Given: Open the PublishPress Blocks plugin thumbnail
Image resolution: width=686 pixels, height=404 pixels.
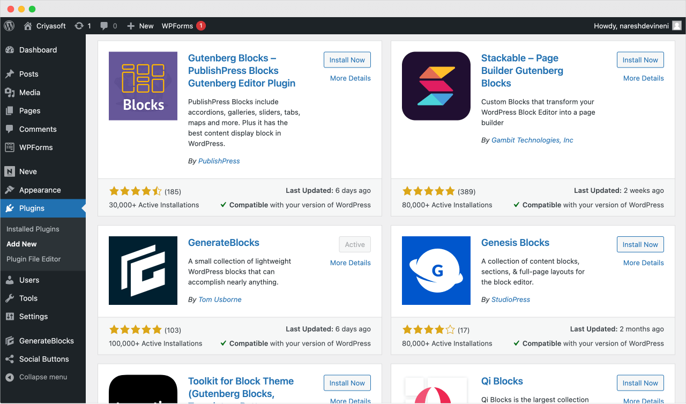Looking at the screenshot, I should 143,86.
